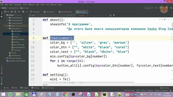Open the Refactor menu
Image resolution: width=173 pixels, height=97 pixels.
pos(31,5)
